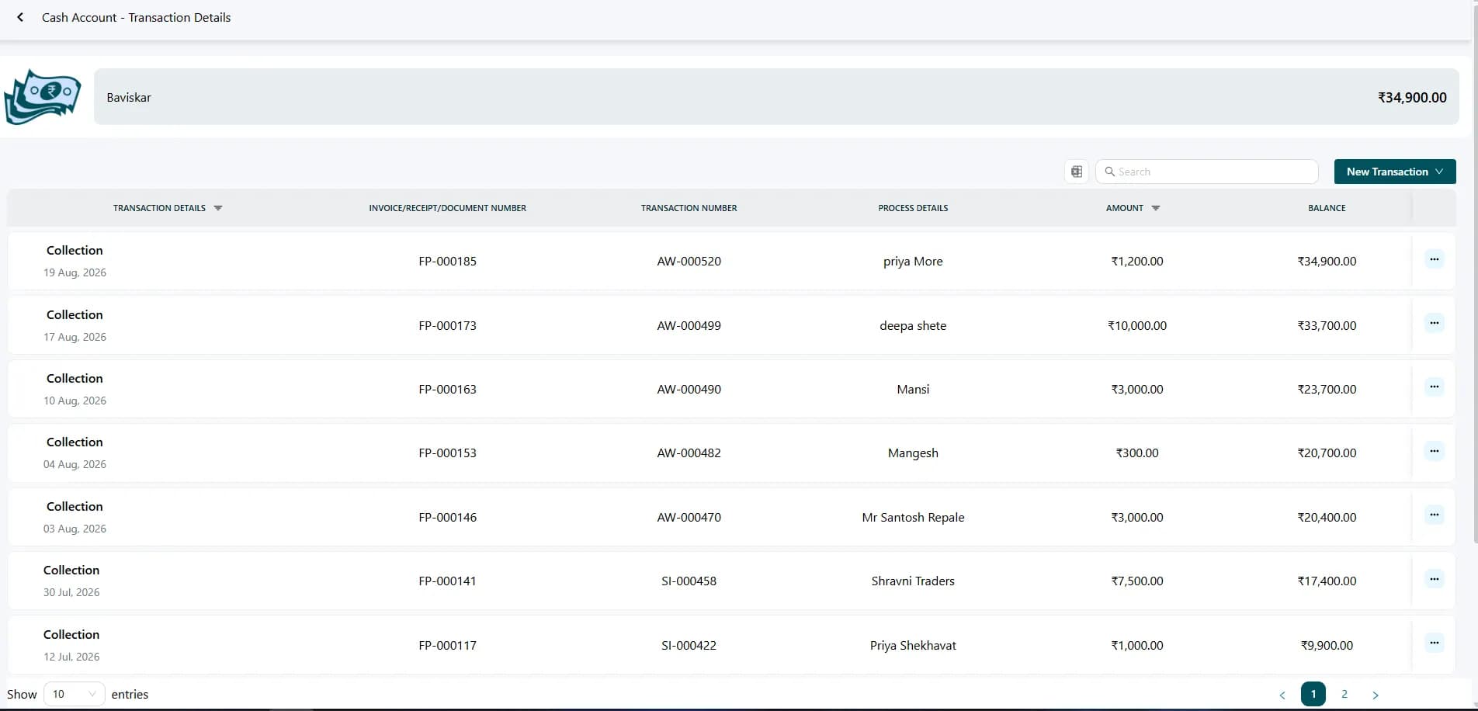Click the Baviskar account name
The height and width of the screenshot is (711, 1478).
point(129,98)
